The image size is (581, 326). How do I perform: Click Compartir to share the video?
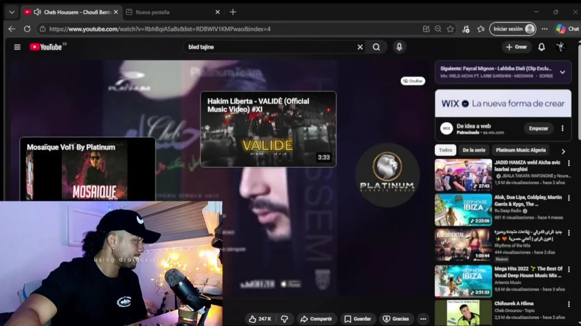pyautogui.click(x=316, y=319)
